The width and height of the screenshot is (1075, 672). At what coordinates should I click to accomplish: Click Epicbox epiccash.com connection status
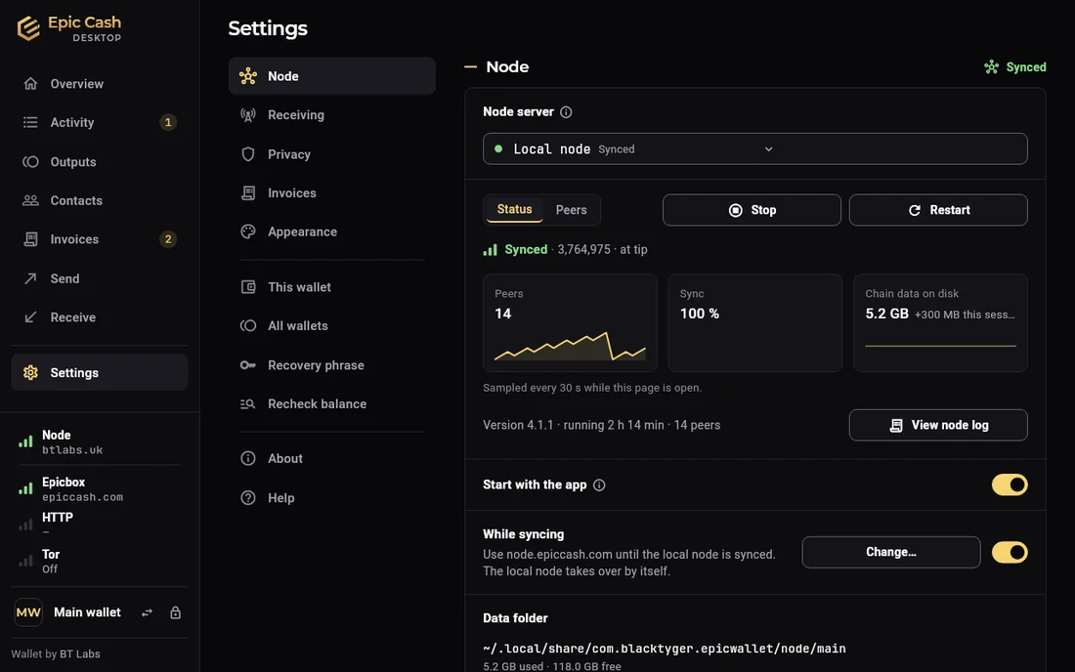coord(100,489)
